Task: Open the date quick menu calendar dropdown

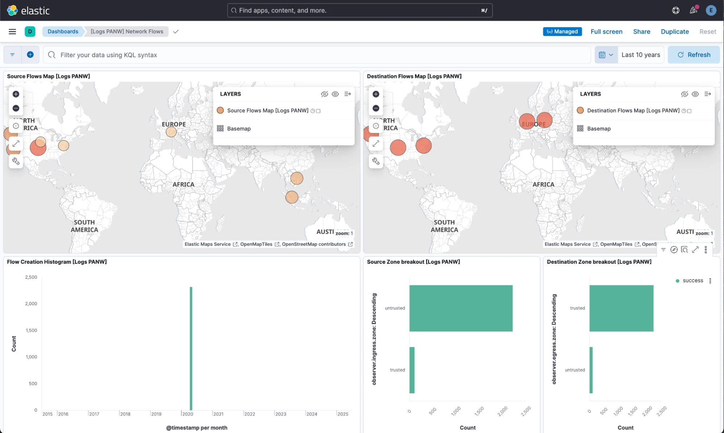Action: pyautogui.click(x=606, y=55)
